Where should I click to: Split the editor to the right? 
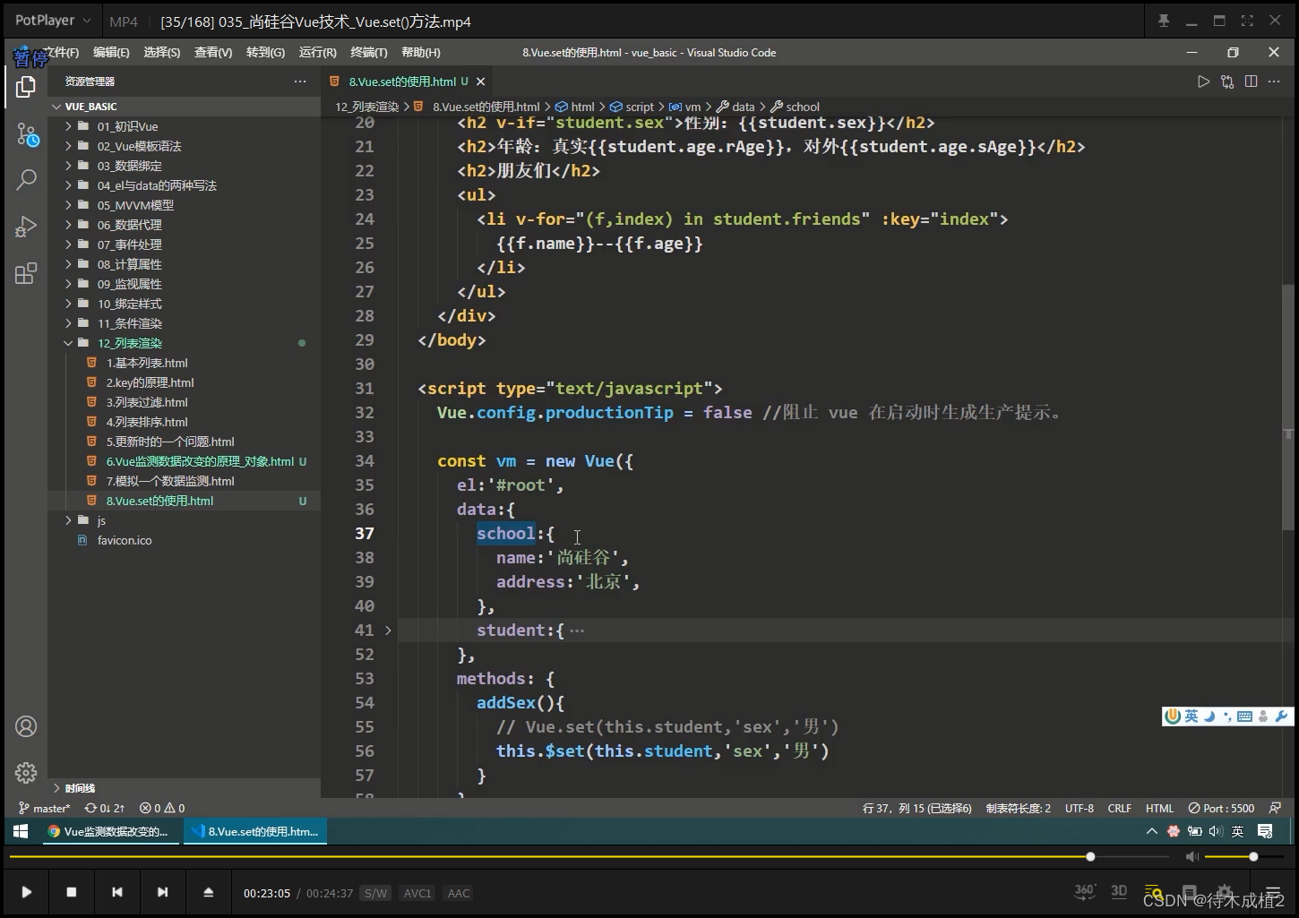tap(1251, 82)
